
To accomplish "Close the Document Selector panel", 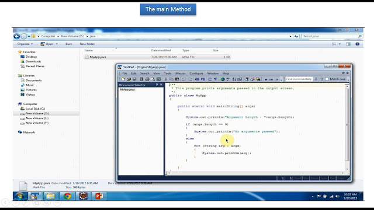I will 161,85.
